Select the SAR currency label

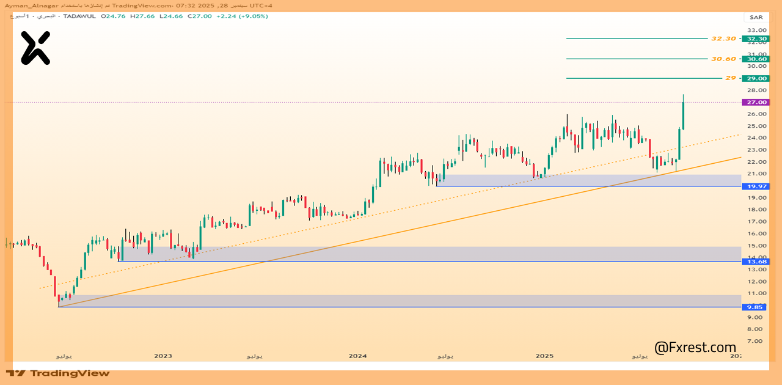click(x=756, y=17)
